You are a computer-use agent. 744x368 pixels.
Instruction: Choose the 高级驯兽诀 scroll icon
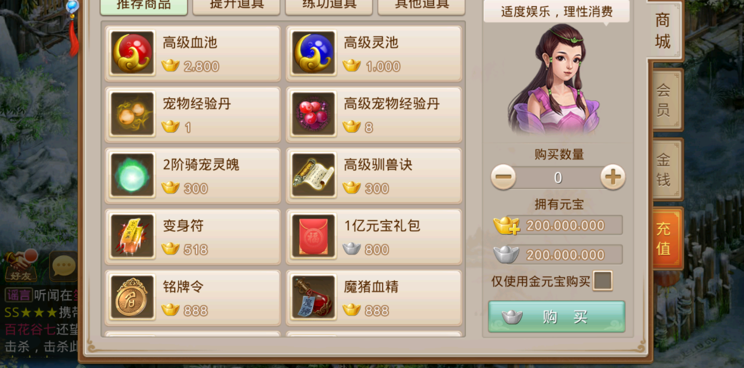click(x=314, y=175)
